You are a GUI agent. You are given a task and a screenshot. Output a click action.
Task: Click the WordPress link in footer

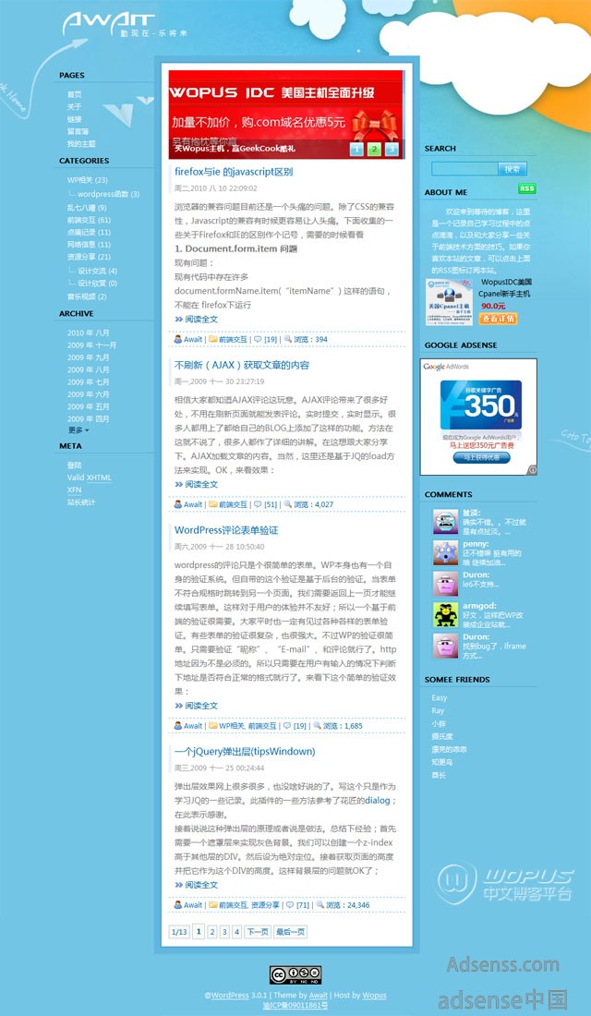[x=229, y=996]
